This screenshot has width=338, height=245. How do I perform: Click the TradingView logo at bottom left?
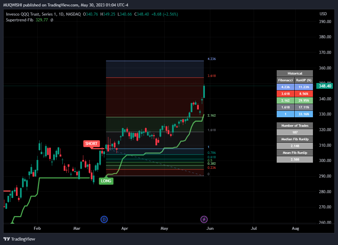pyautogui.click(x=19, y=239)
